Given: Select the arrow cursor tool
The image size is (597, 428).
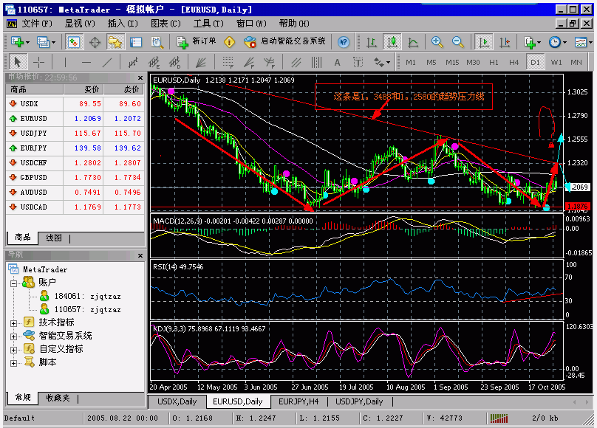Looking at the screenshot, I should (18, 61).
